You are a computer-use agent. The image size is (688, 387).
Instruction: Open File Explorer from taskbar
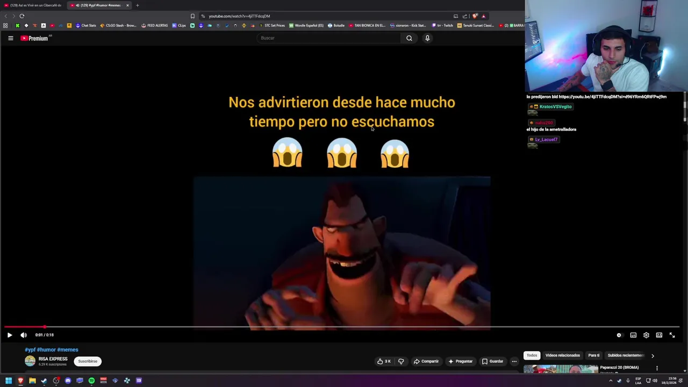pyautogui.click(x=32, y=381)
